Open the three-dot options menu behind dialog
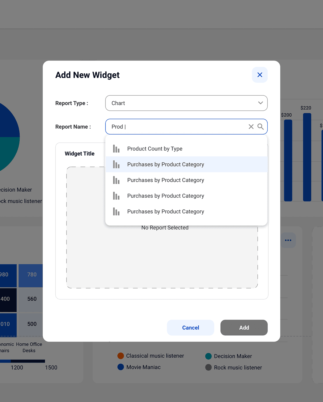323x402 pixels. [x=288, y=240]
